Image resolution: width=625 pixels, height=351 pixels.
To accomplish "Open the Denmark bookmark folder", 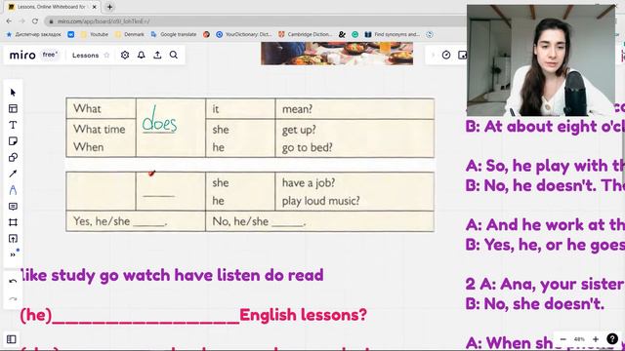I will click(x=130, y=35).
